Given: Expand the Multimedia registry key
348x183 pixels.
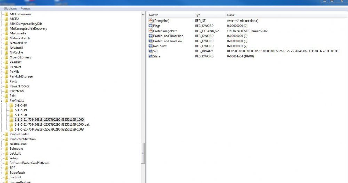Looking at the screenshot, I should (2, 33).
